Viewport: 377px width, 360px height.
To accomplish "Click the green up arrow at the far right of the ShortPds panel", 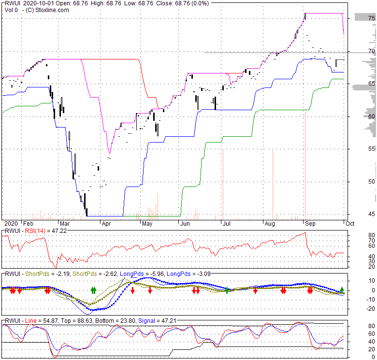I will point(342,289).
